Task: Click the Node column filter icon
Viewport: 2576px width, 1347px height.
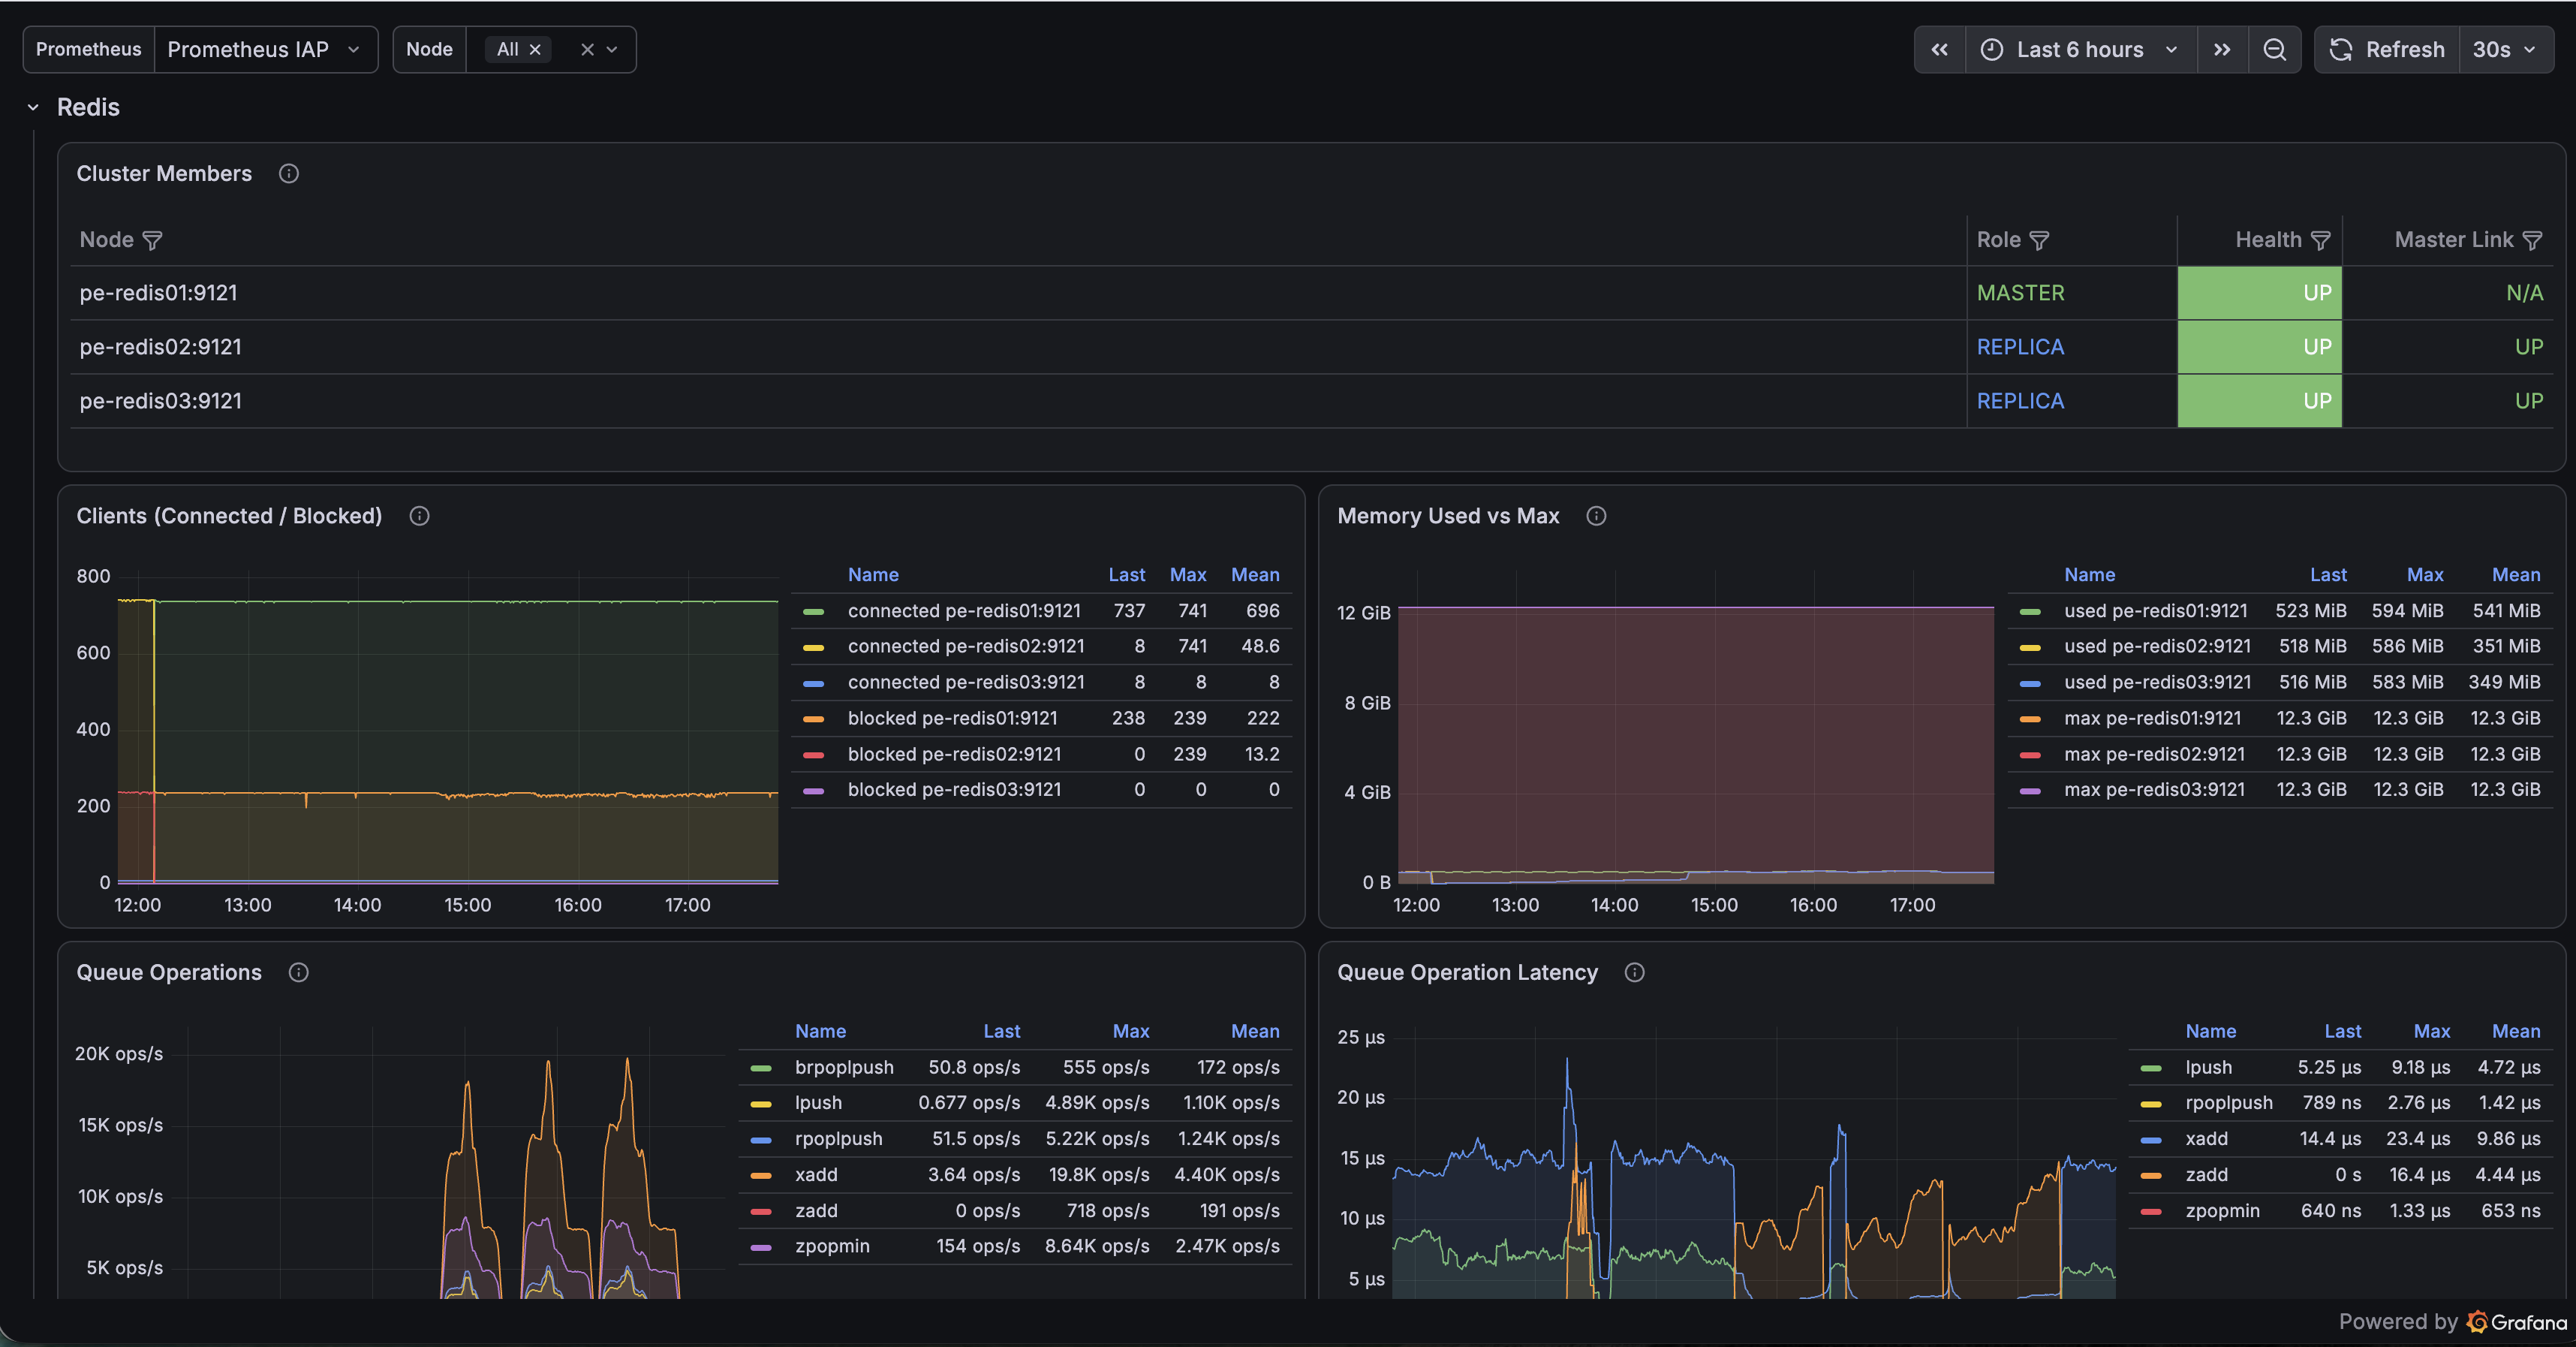Action: pyautogui.click(x=152, y=241)
